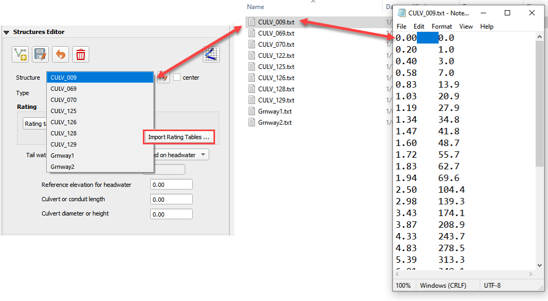Open the Notepad Edit menu

pos(419,27)
